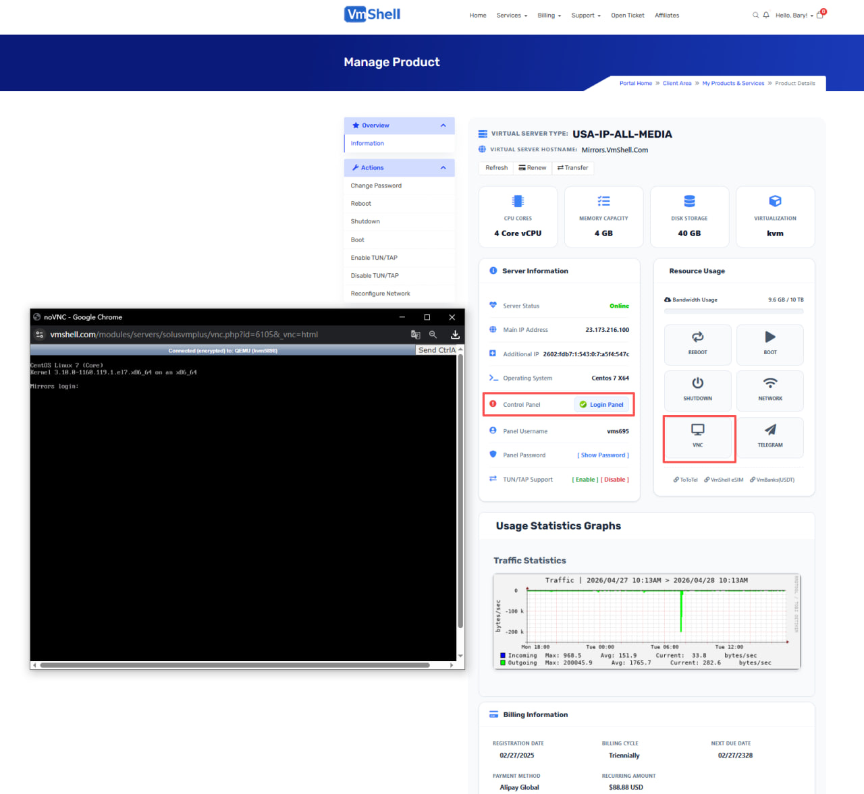Viewport: 864px width, 794px height.
Task: Open the VmShell eSIM link
Action: pos(724,480)
